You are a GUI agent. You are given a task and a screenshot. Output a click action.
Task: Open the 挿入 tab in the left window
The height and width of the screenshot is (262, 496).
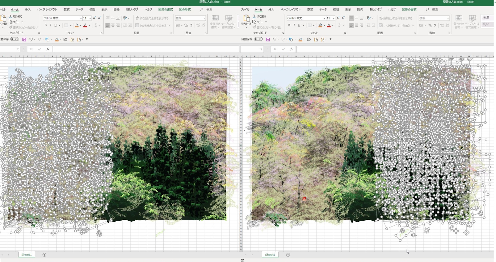(28, 10)
